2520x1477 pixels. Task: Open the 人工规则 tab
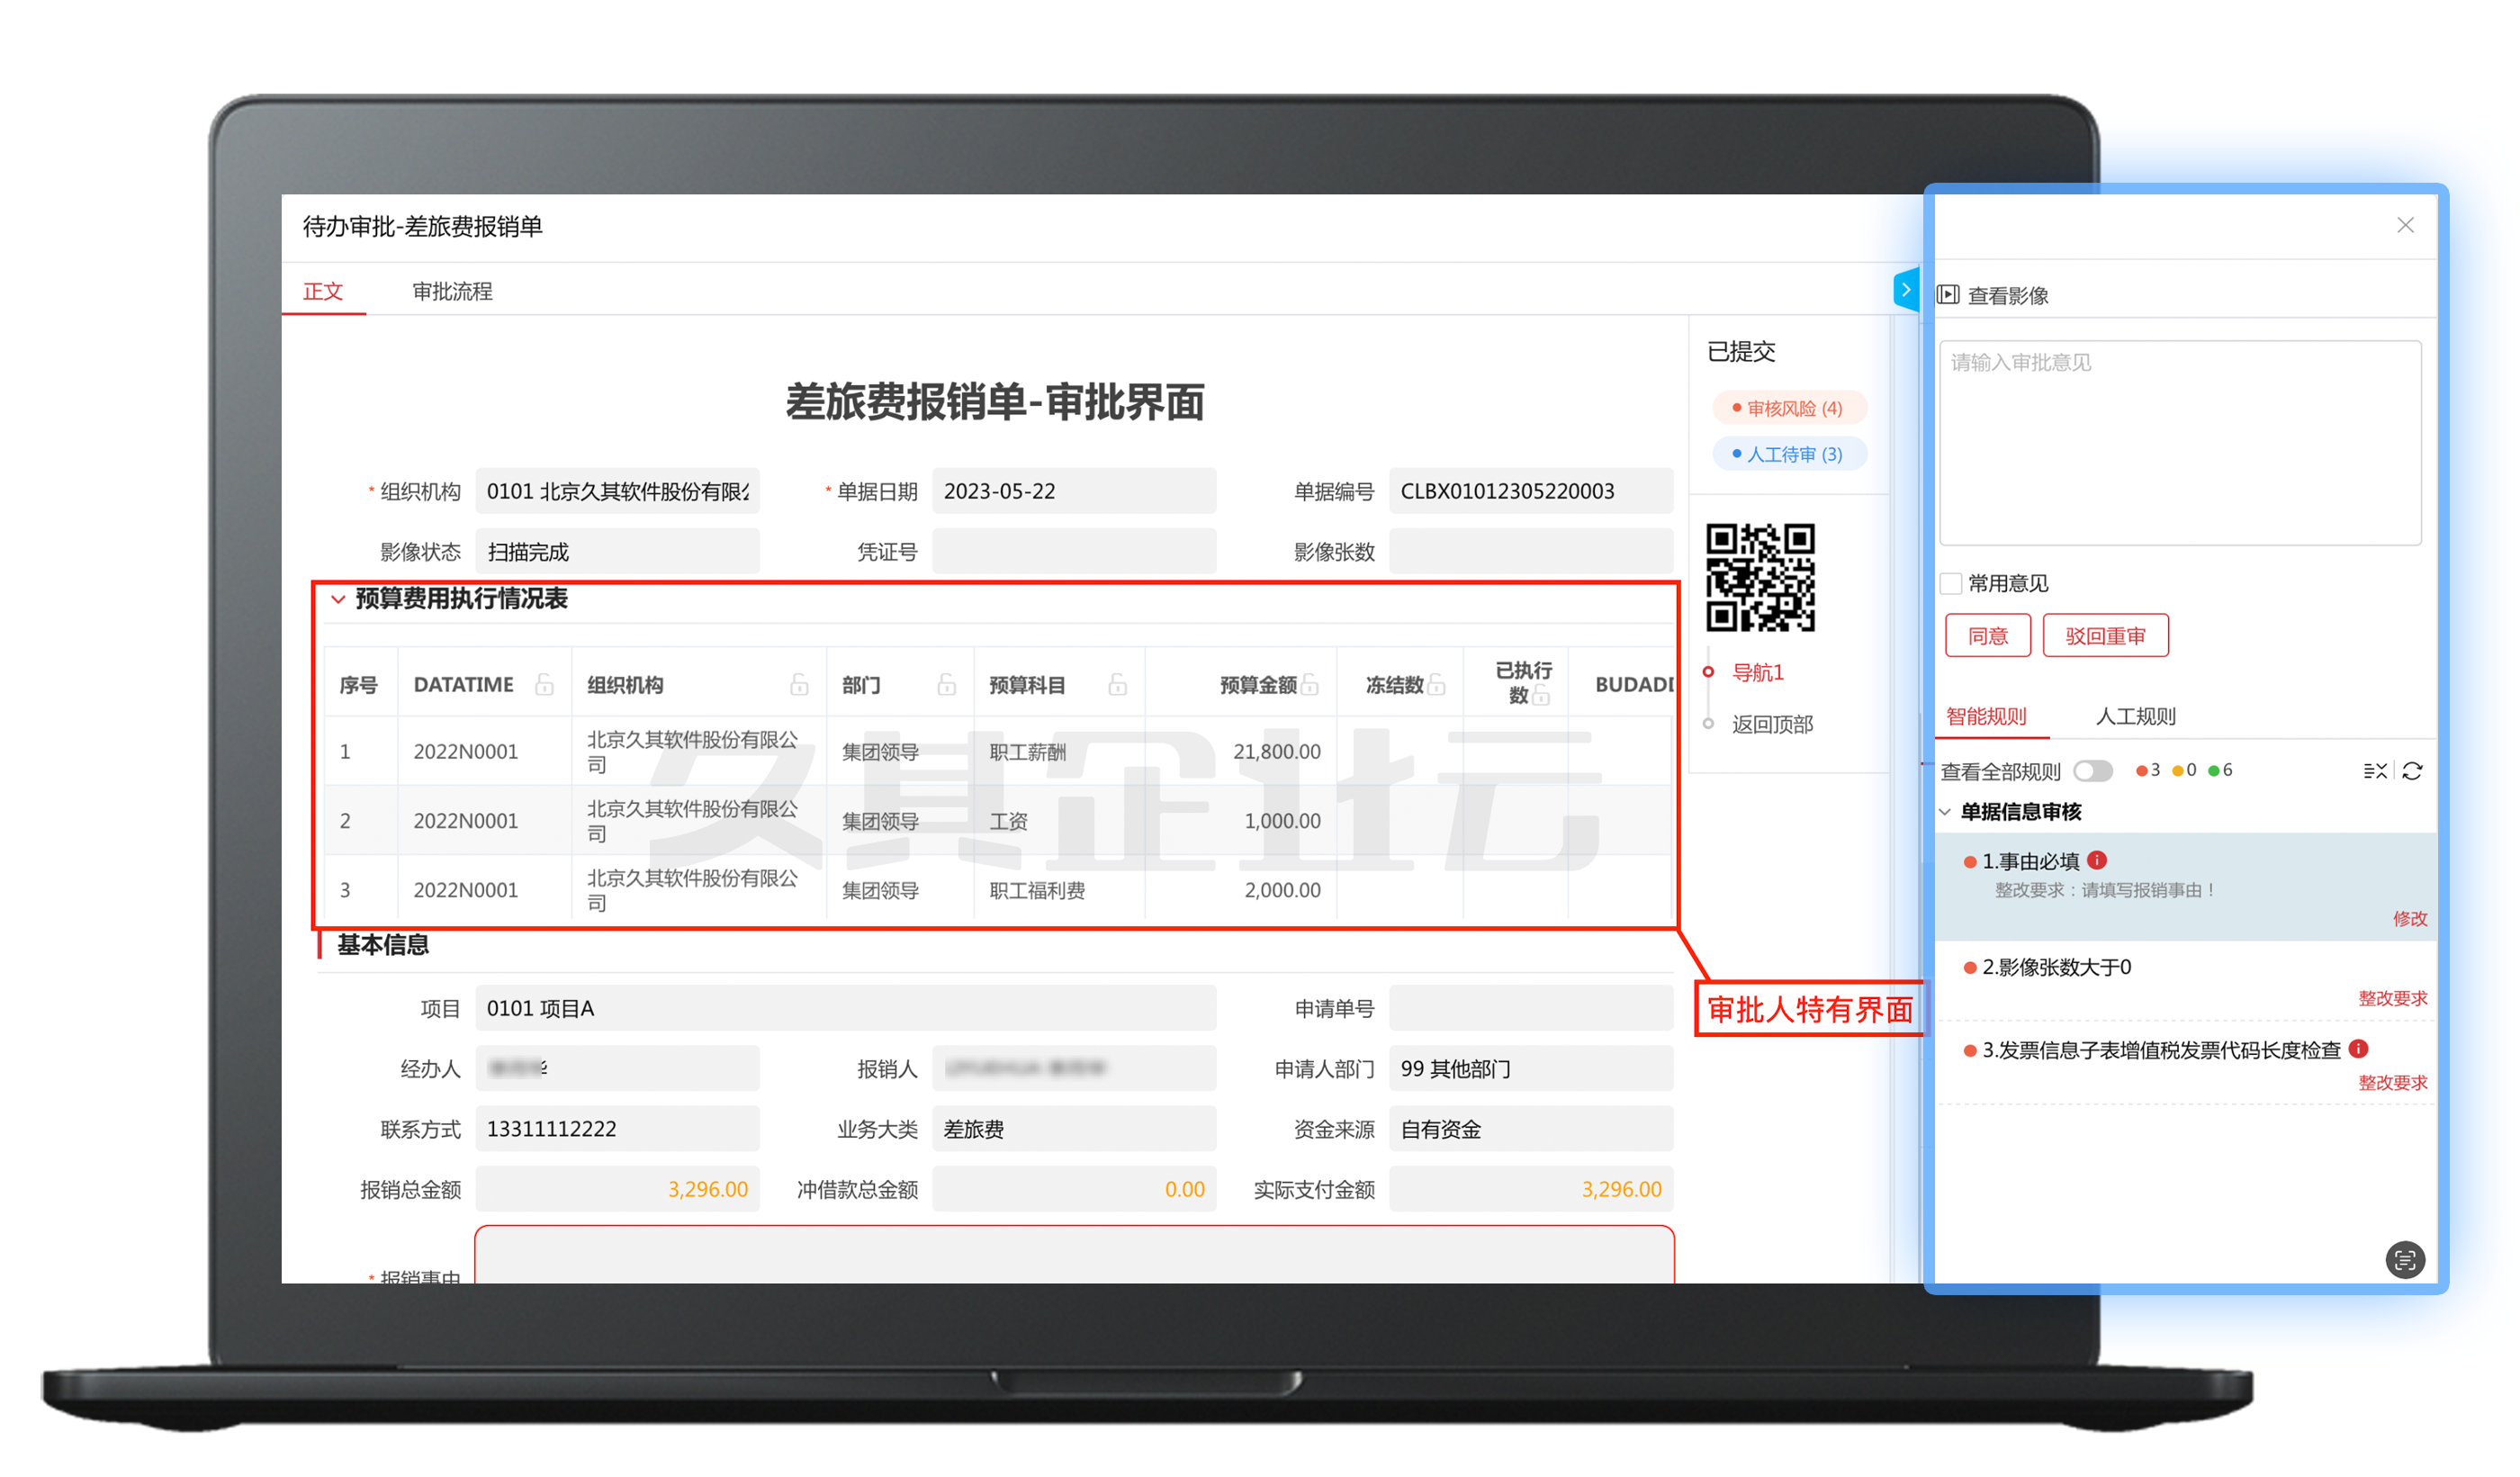click(2135, 716)
